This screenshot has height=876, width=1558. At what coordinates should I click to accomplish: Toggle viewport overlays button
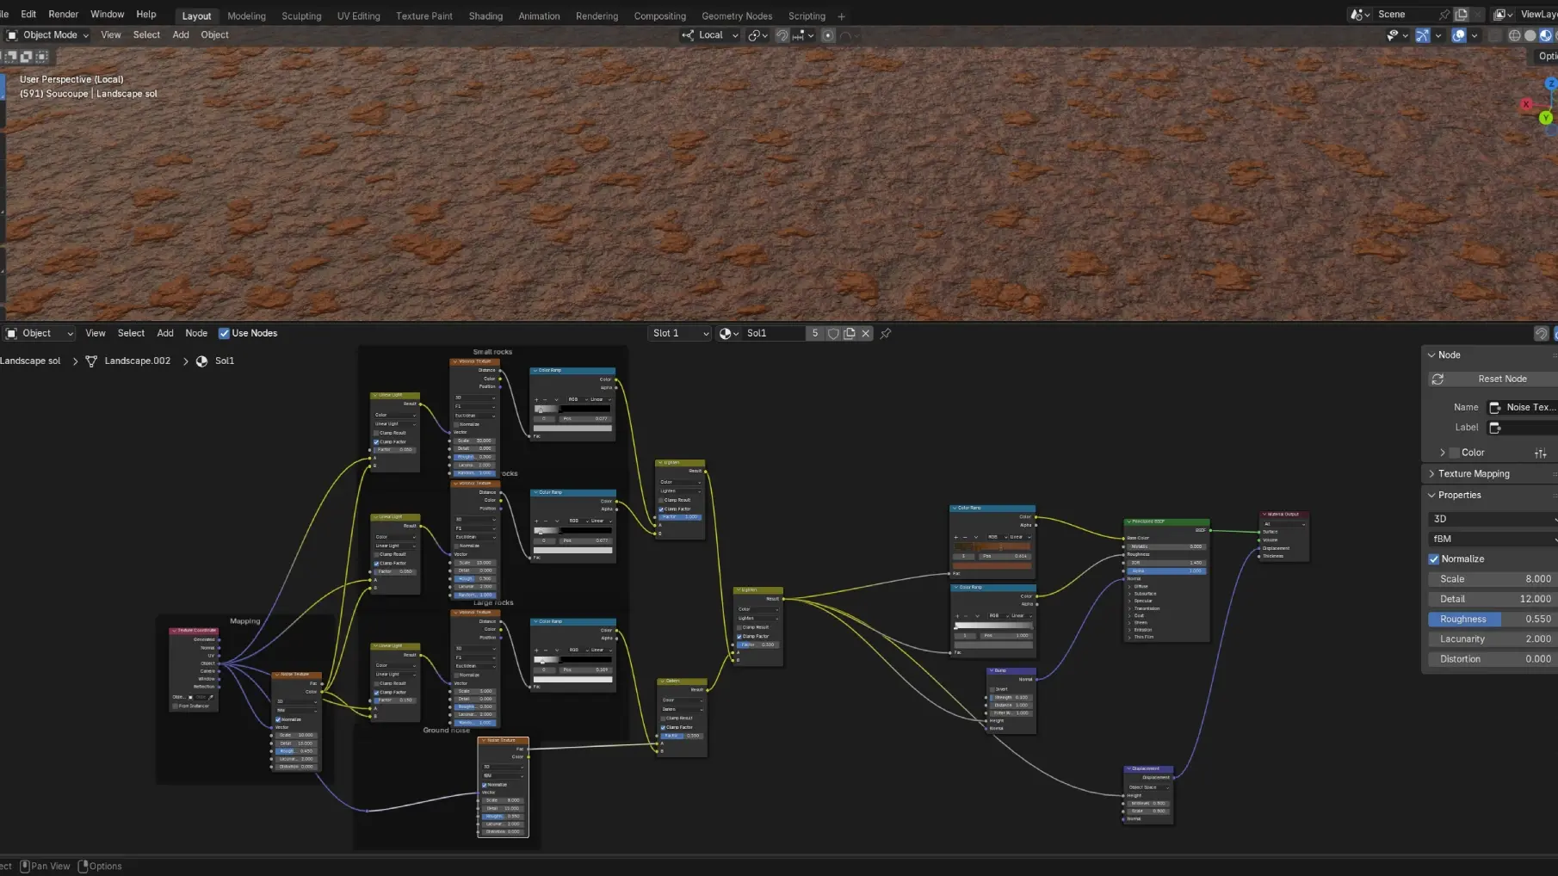point(1458,35)
